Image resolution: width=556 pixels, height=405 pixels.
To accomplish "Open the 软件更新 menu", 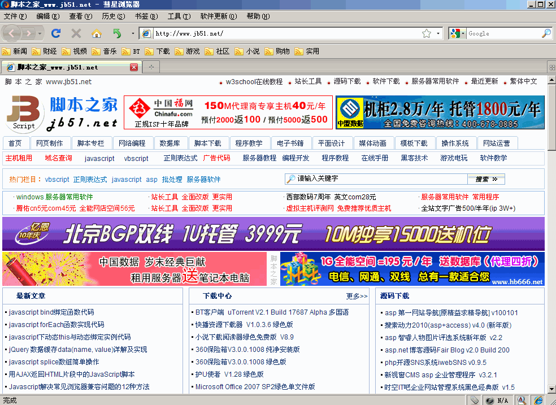I will pyautogui.click(x=219, y=16).
